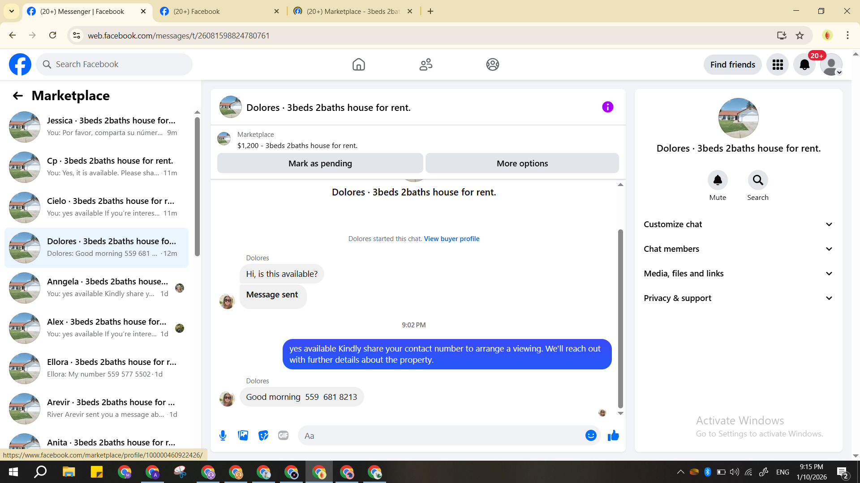
Task: Open the apps grid menu icon
Action: coord(778,65)
